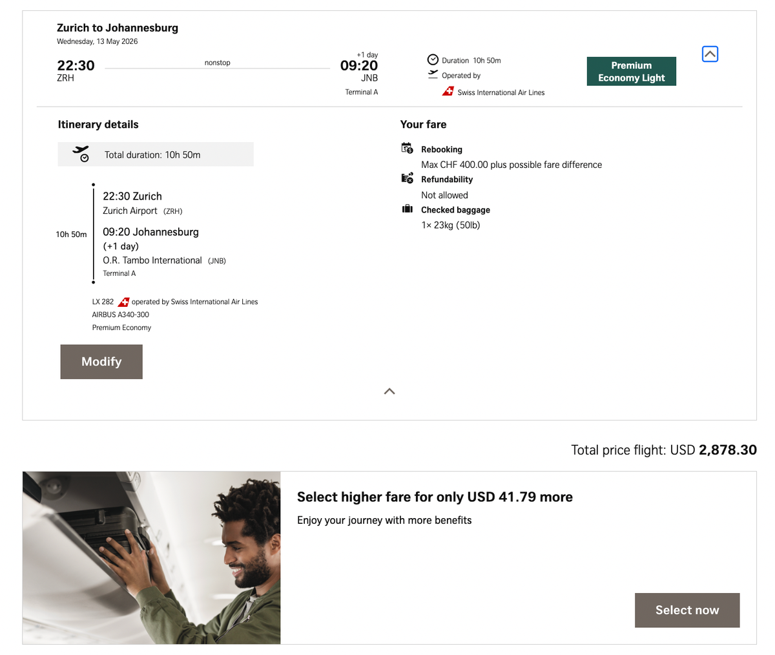This screenshot has width=775, height=655.
Task: Click the Refundability icon under Your fare
Action: pos(407,178)
